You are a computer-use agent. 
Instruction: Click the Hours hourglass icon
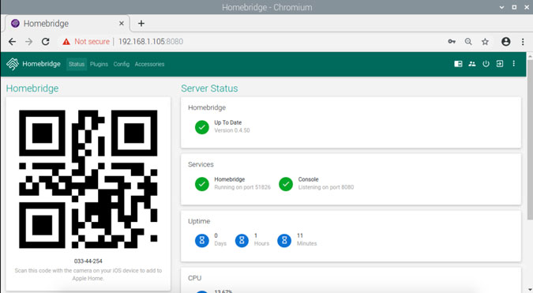pyautogui.click(x=242, y=241)
